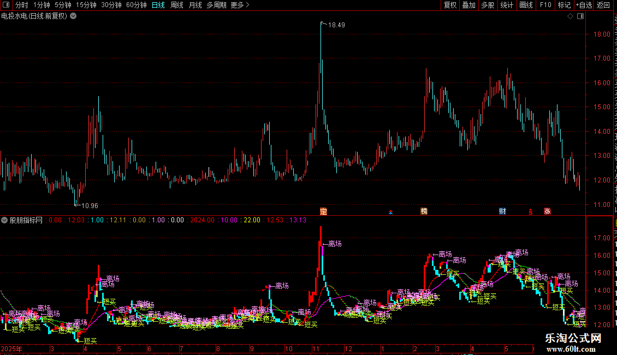Toggle the left sidebar panel icon
The width and height of the screenshot is (617, 355).
[6, 5]
